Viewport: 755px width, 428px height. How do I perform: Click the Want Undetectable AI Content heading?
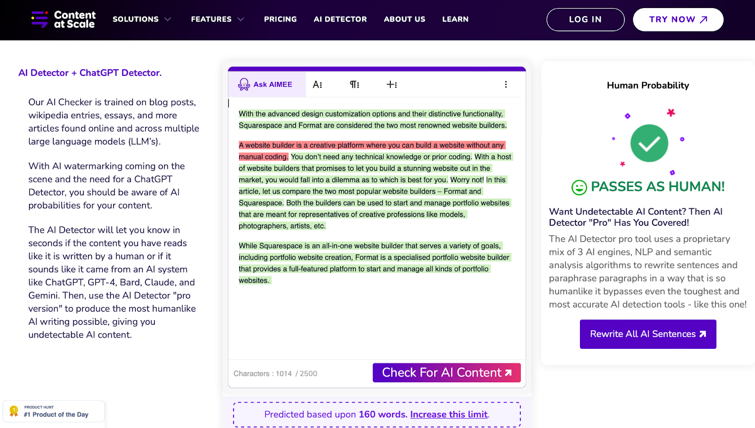click(x=636, y=217)
